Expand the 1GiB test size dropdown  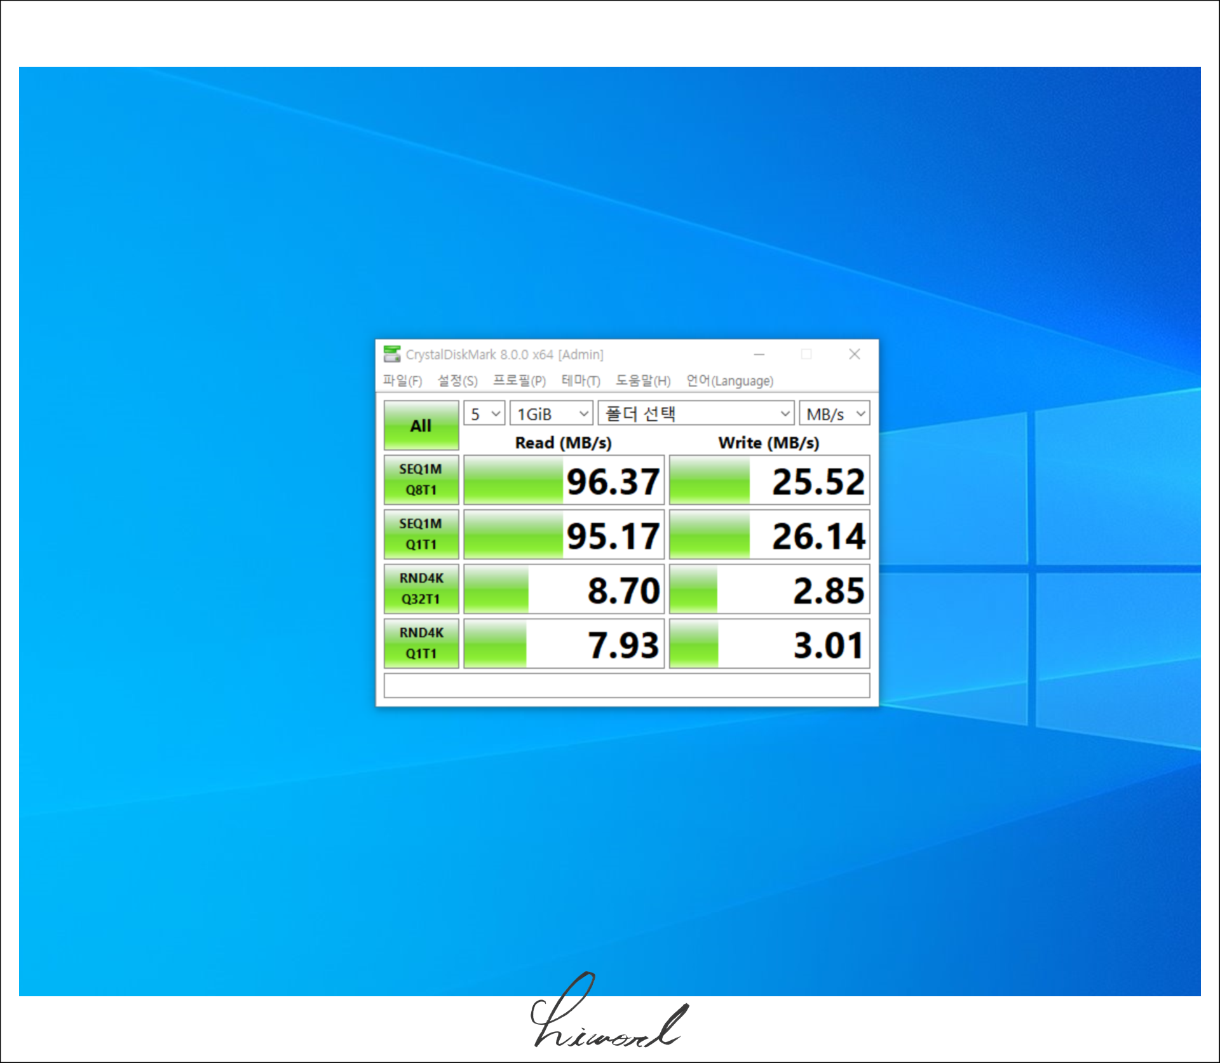point(551,414)
